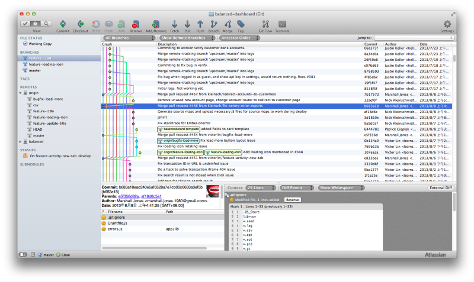474x282 pixels.
Task: Open Terminal from the toolbar
Action: 283,24
